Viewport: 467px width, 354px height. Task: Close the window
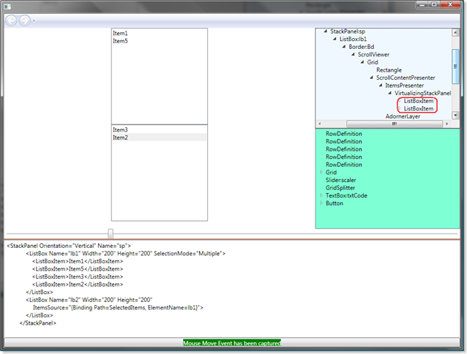click(450, 4)
